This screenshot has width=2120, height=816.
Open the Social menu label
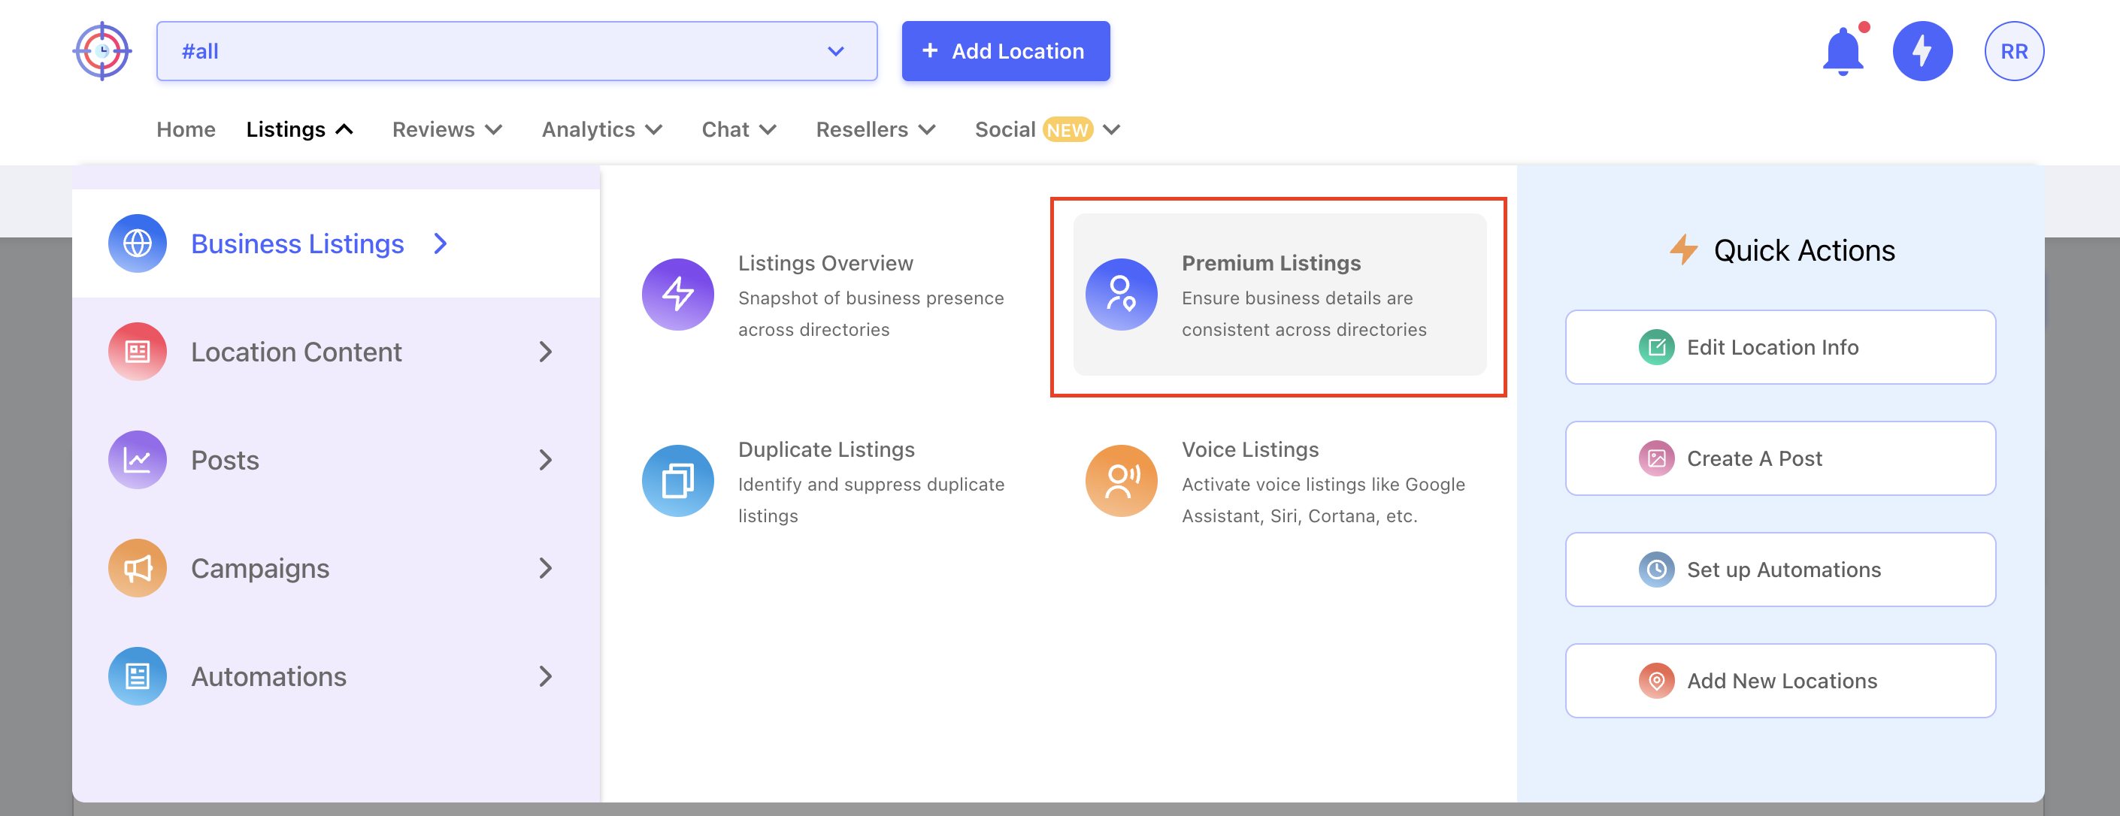coord(1005,129)
